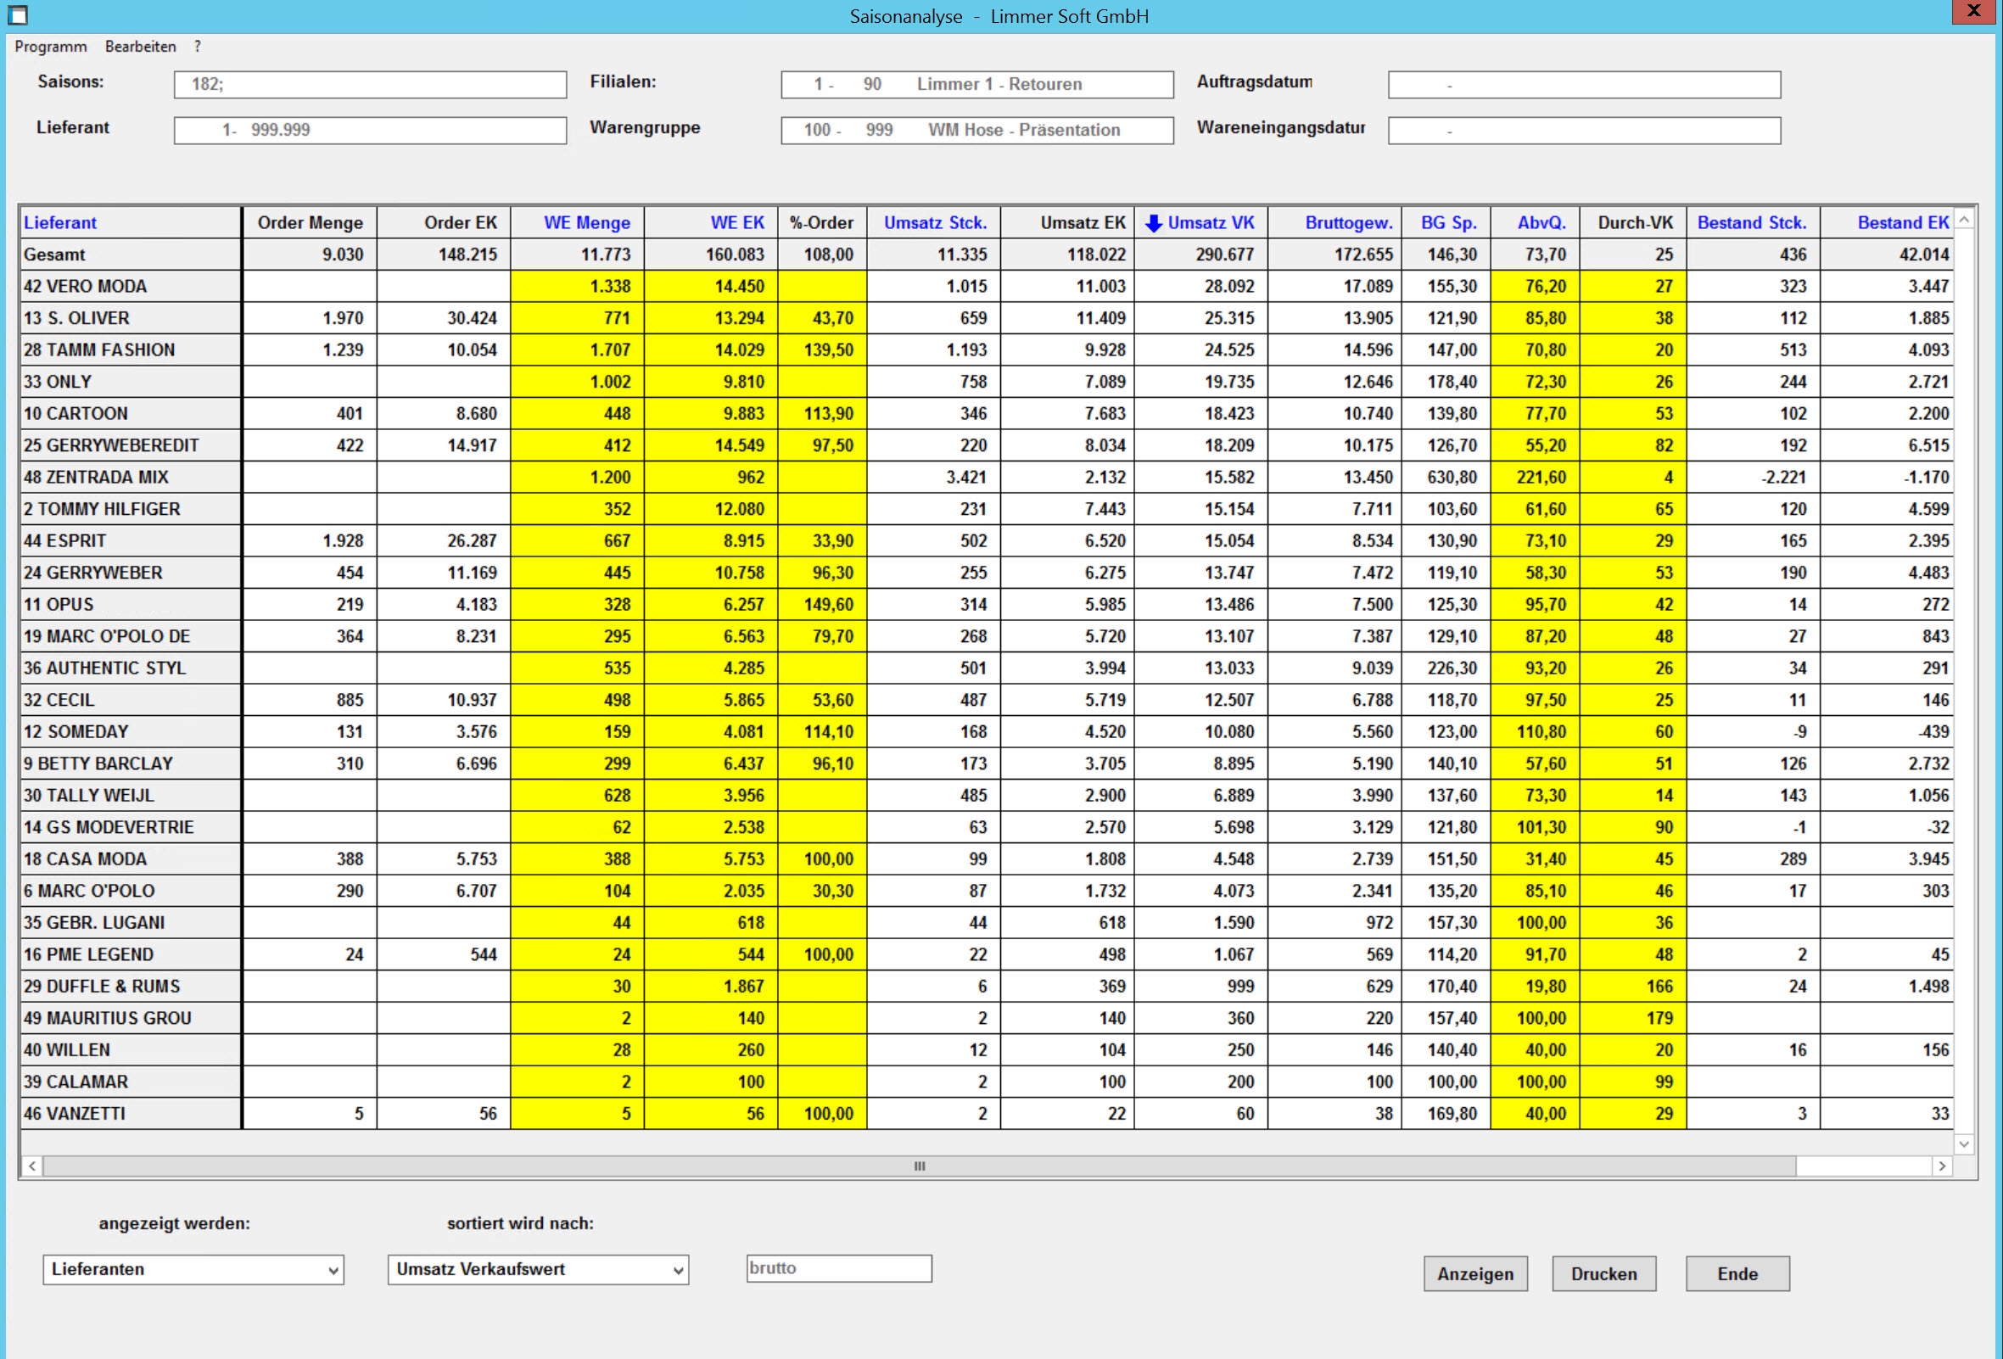Viewport: 2003px width, 1359px height.
Task: Select the 42 VERO MODA row
Action: tap(86, 286)
